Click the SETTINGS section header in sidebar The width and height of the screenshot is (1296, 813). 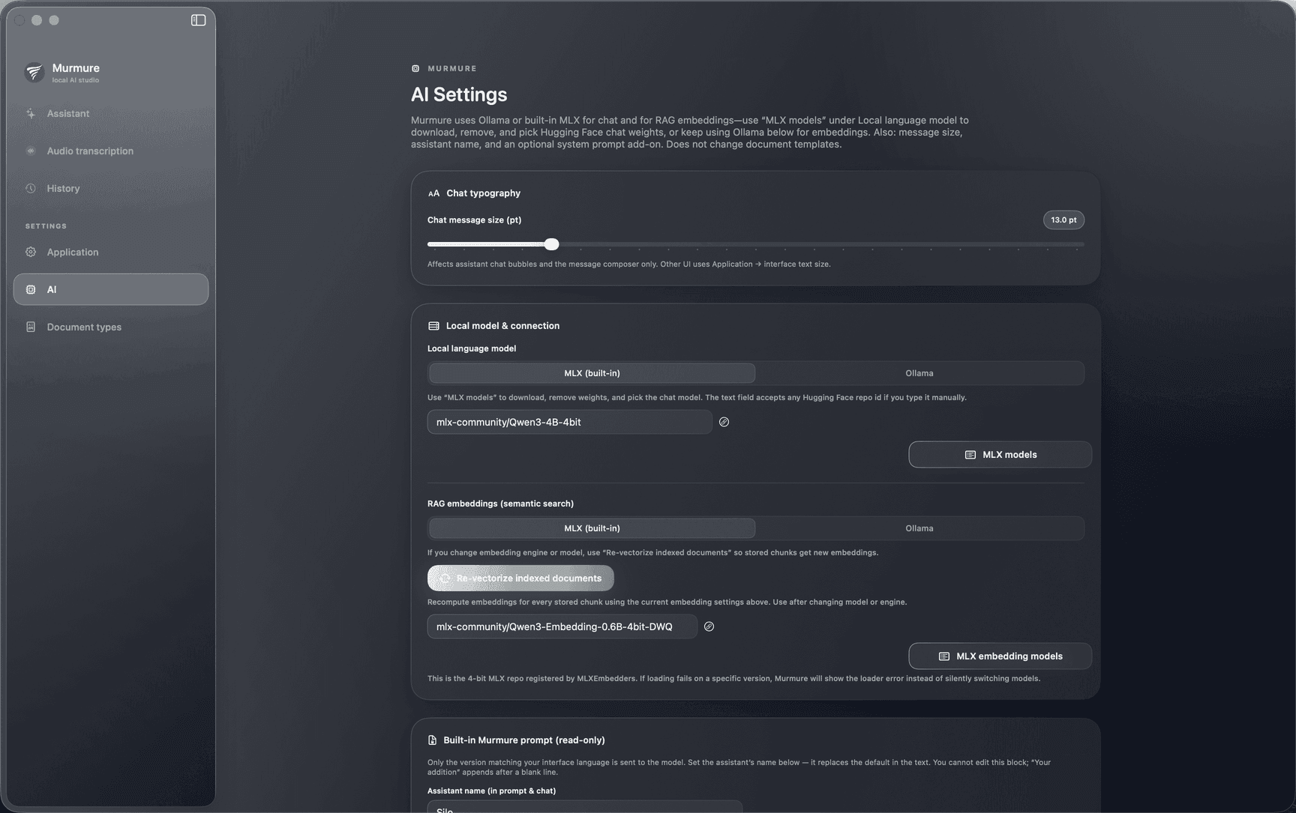click(46, 226)
